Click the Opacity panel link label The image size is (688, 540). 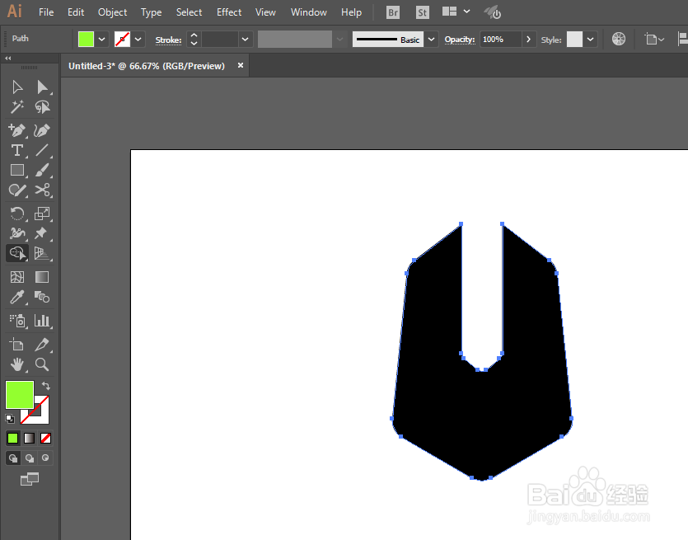[460, 40]
